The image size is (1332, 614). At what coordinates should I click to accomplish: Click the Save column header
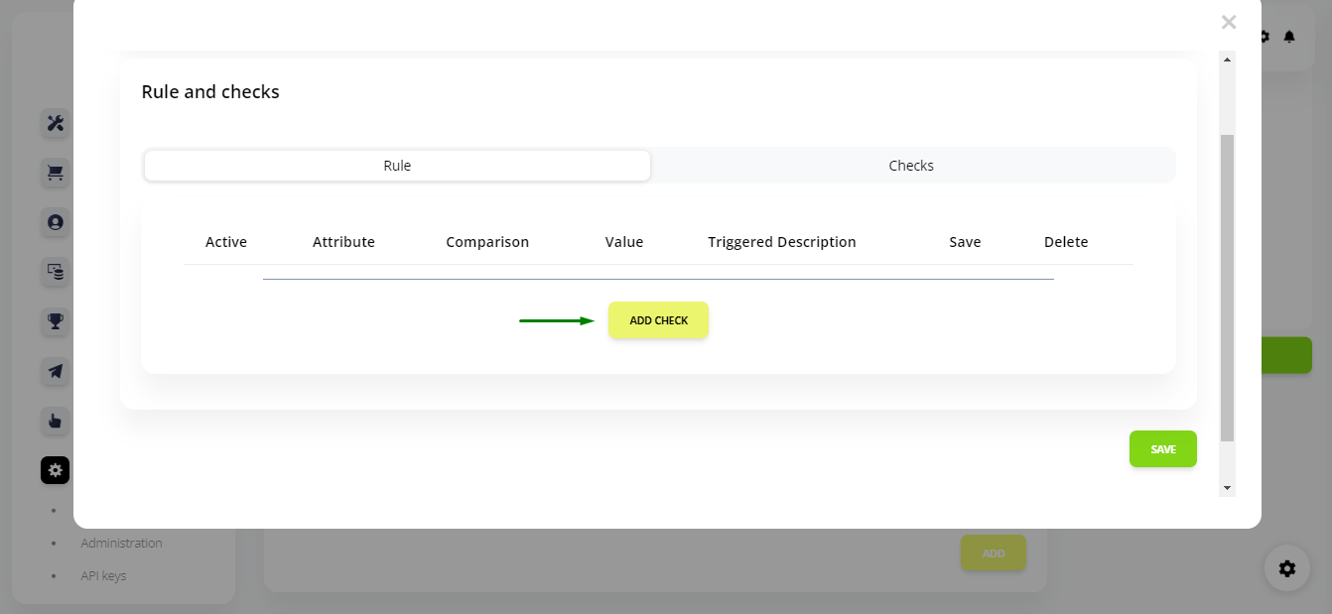pos(965,242)
